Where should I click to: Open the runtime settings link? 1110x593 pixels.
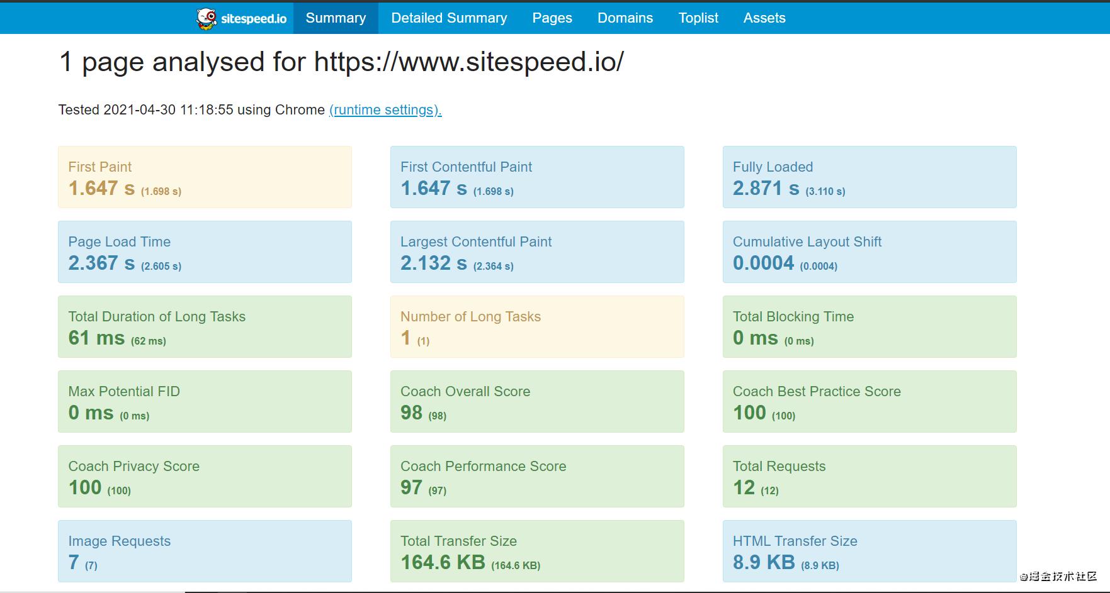pyautogui.click(x=385, y=110)
